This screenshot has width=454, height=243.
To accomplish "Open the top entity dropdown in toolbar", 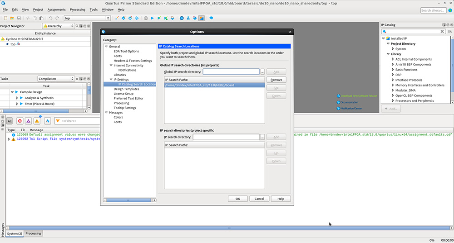I will pyautogui.click(x=87, y=18).
